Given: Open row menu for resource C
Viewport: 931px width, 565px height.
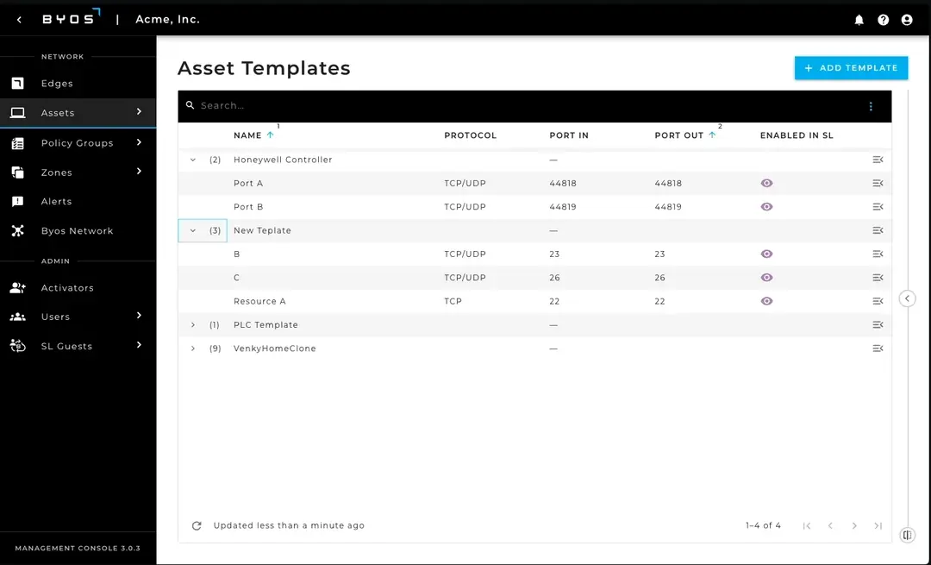Looking at the screenshot, I should pos(878,278).
